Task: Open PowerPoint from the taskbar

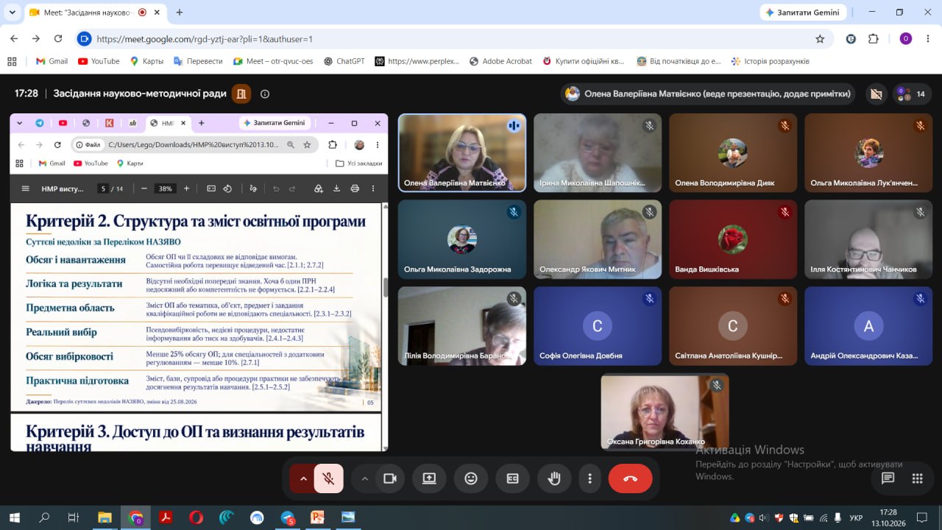Action: [318, 517]
